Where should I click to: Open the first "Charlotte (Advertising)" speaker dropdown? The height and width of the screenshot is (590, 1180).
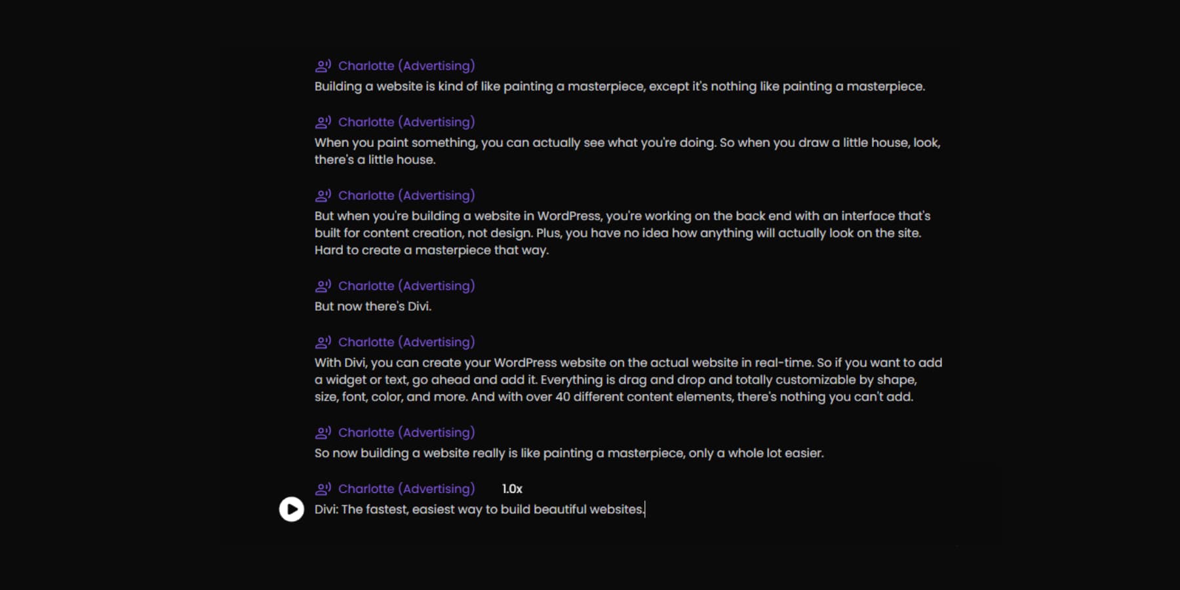point(406,65)
